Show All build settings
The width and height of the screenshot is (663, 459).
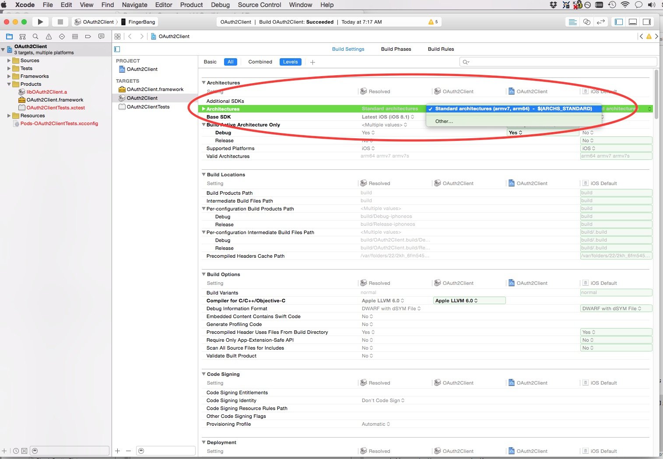231,62
